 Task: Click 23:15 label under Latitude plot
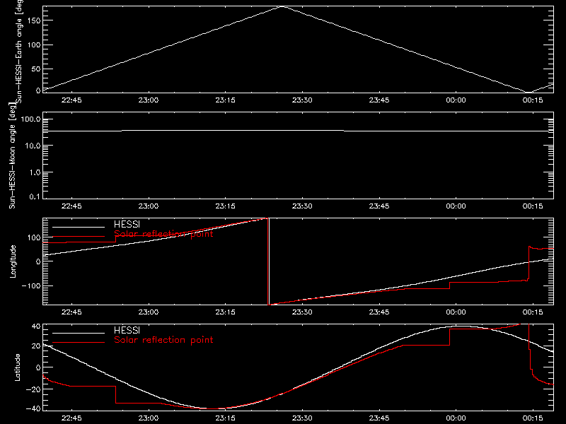click(225, 418)
